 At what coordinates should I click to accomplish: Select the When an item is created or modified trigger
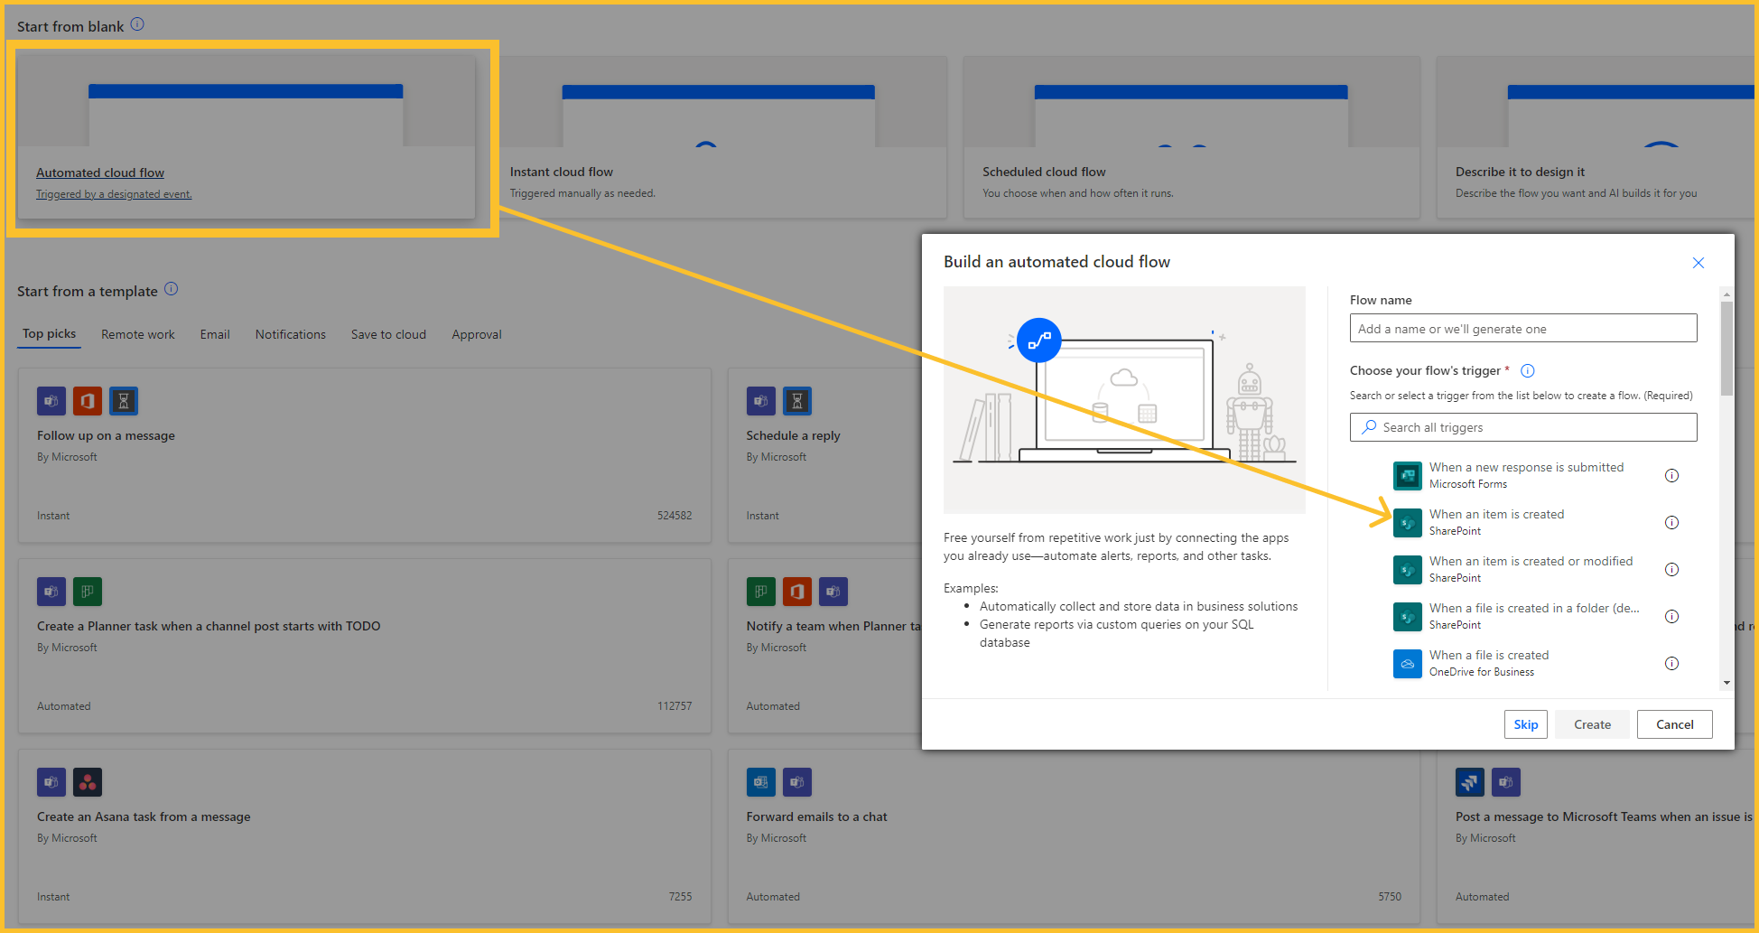[1531, 568]
